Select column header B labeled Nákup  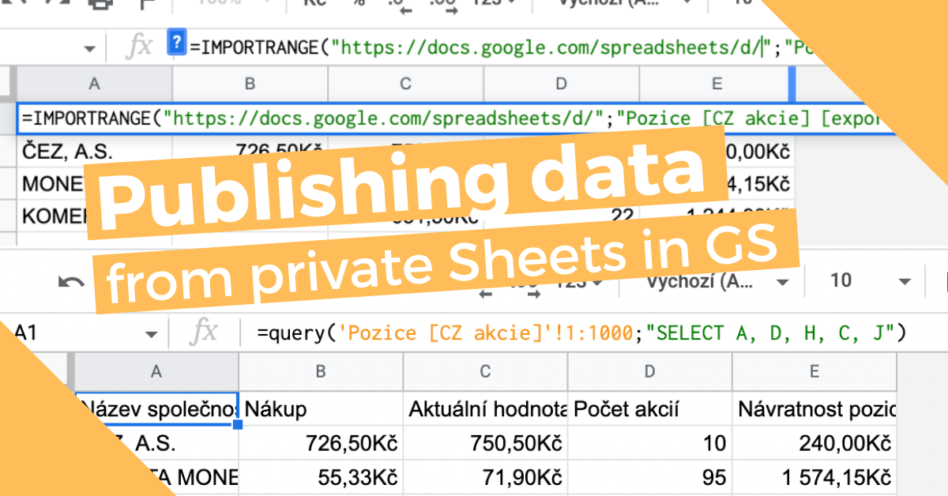[320, 371]
